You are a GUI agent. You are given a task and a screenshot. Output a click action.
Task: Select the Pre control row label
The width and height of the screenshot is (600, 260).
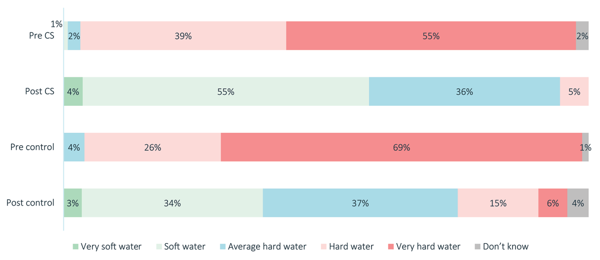(x=32, y=147)
